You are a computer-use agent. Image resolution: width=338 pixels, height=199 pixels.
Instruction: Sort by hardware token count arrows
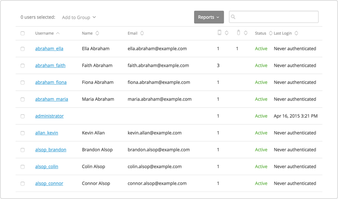246,33
